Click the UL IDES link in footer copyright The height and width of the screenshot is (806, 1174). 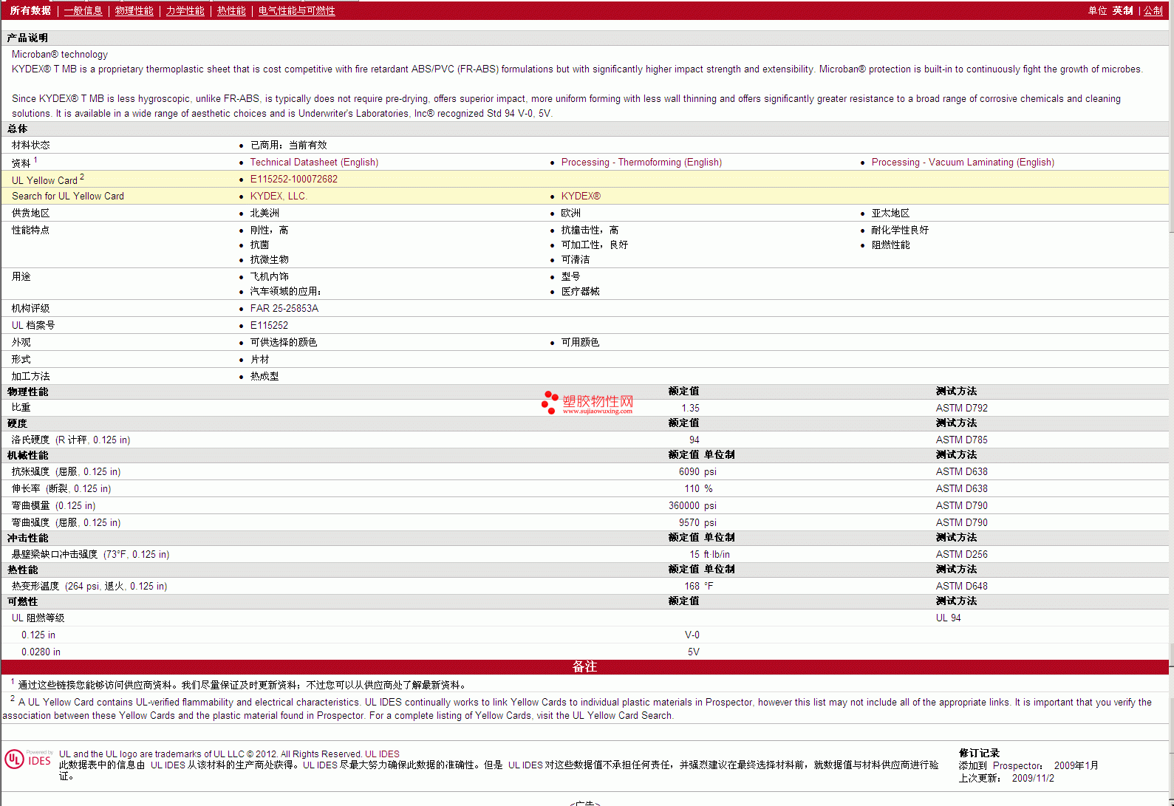coord(382,754)
